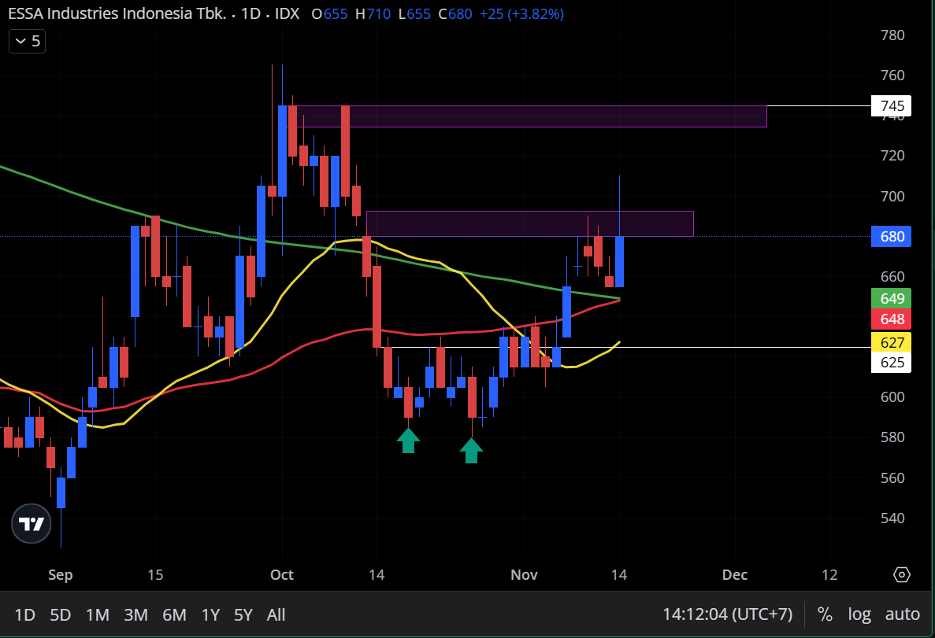Select the 3M time range

(136, 614)
